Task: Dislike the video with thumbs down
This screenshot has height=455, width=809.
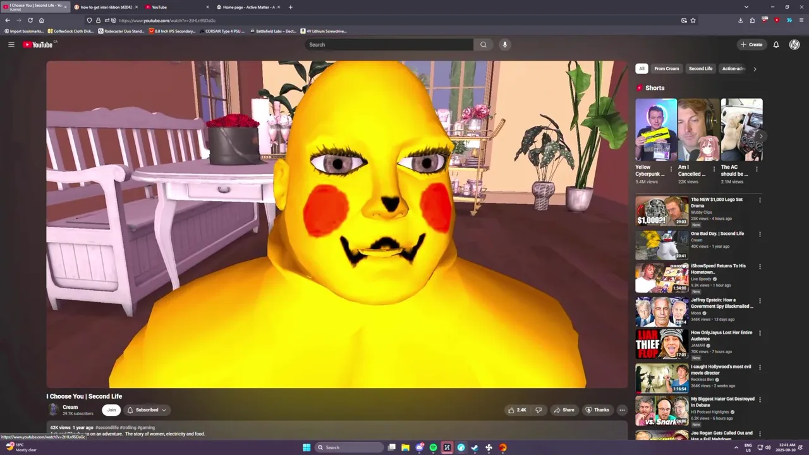Action: 538,410
